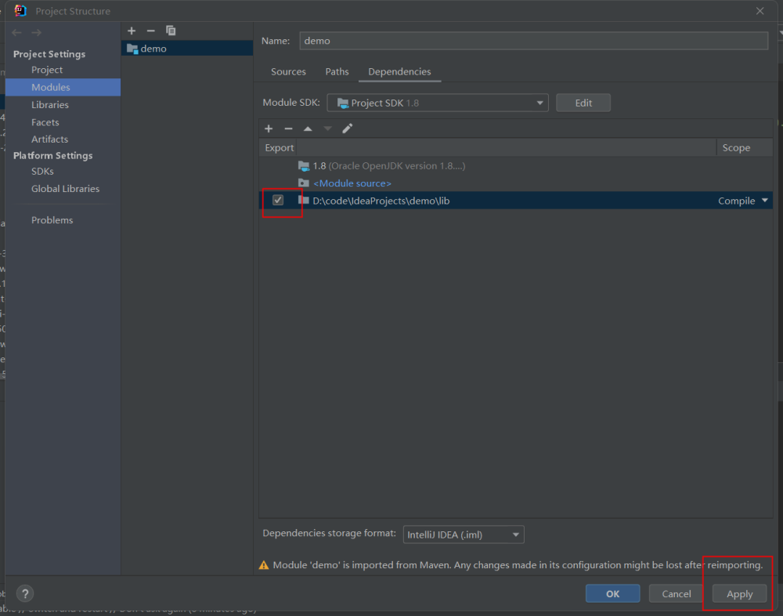Click the Export column header
The image size is (783, 616).
coord(280,147)
